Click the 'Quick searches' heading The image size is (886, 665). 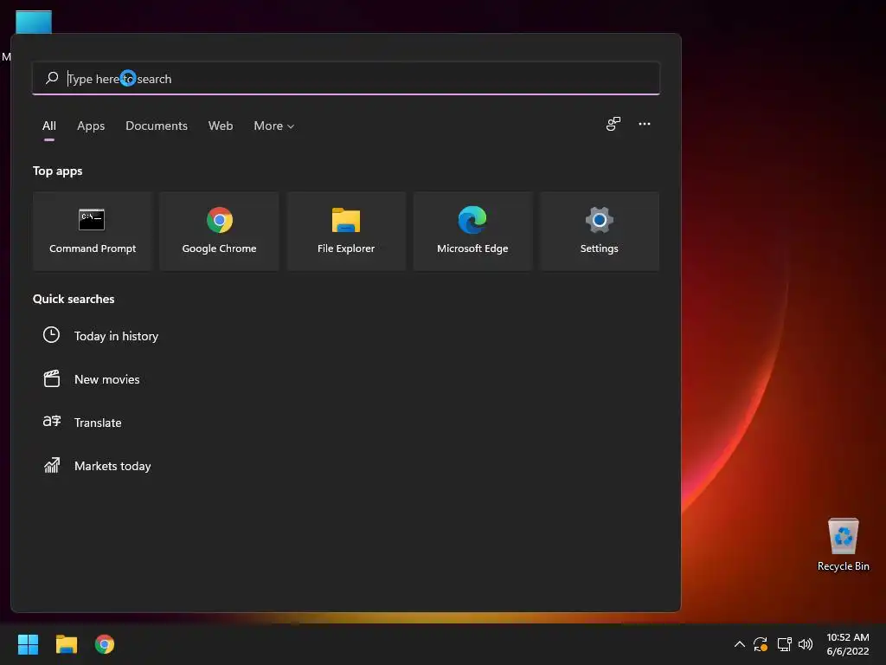pos(74,299)
